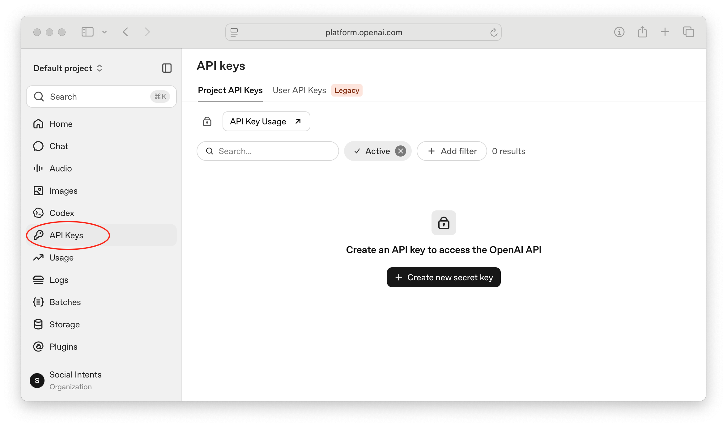This screenshot has height=427, width=727.
Task: Open the Images section
Action: [101, 191]
